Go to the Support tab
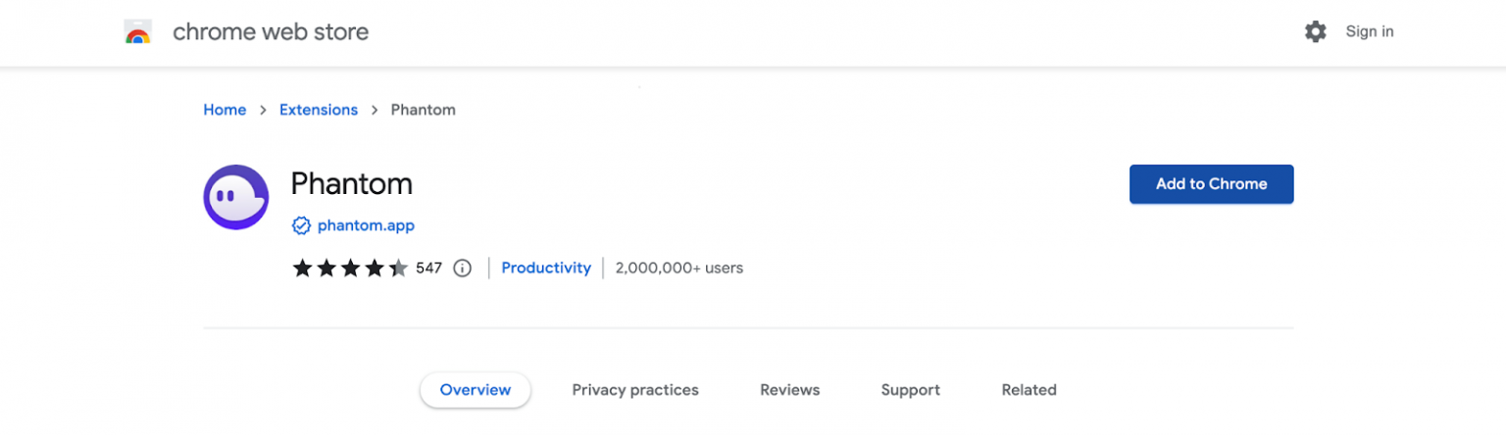 pos(910,390)
